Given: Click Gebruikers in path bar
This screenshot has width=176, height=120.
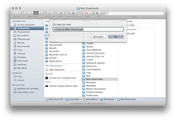Looking at the screenshot, I should click(73, 99).
